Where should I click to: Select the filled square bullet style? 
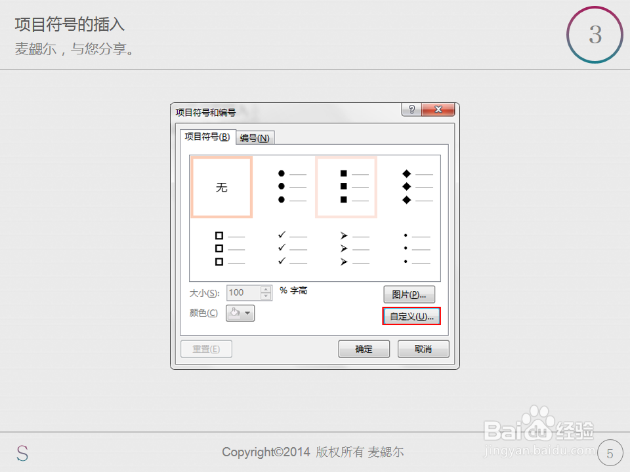pos(346,187)
